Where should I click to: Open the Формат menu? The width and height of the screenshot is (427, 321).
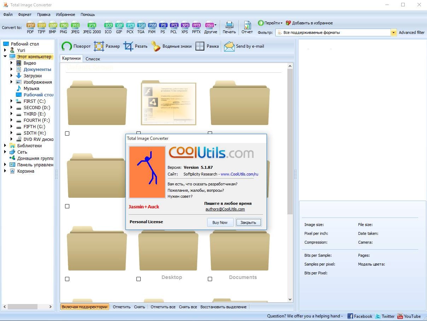tap(25, 14)
